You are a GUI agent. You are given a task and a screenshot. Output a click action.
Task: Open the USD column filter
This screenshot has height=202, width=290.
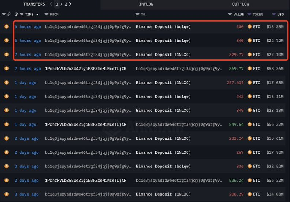pyautogui.click(x=274, y=14)
